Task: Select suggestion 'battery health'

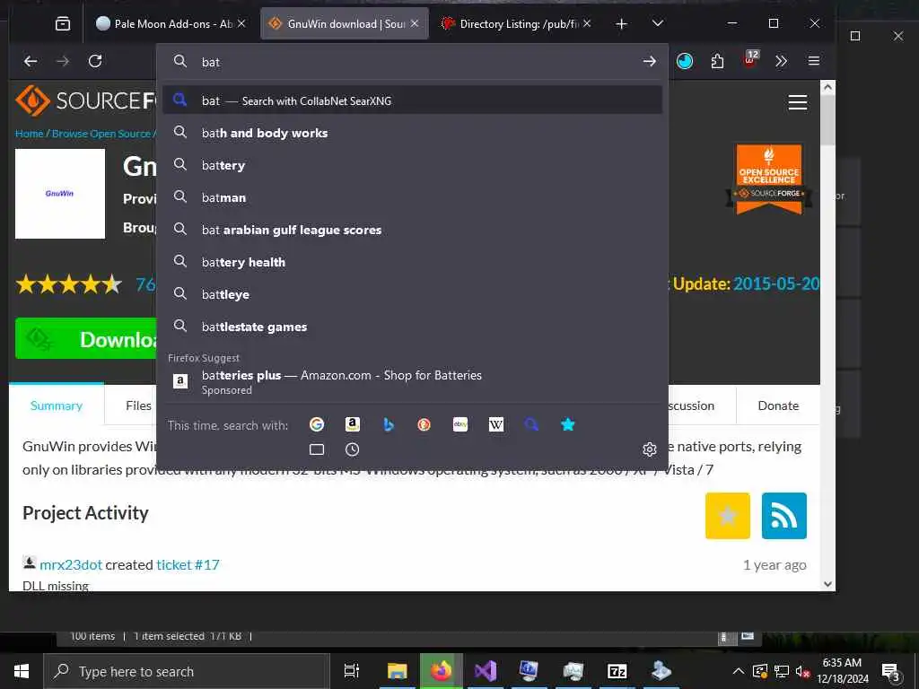Action: [412, 262]
